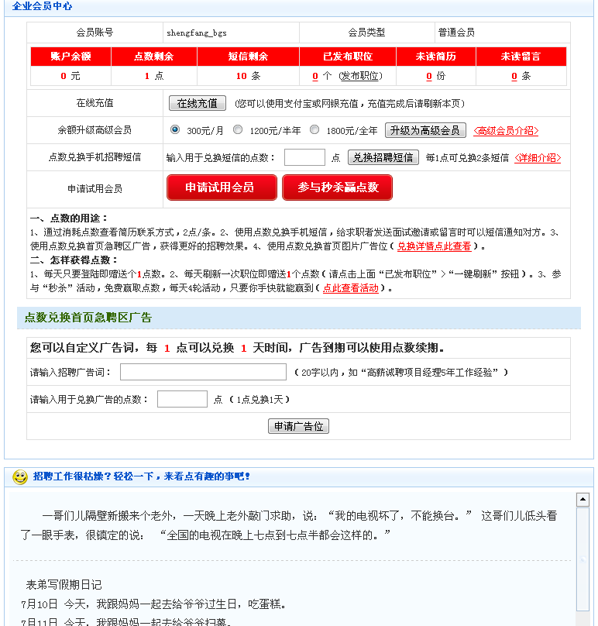Focus the ad exchange points input box
The width and height of the screenshot is (598, 626).
coord(182,399)
